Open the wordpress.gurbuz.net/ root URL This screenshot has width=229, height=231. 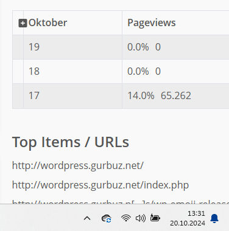tap(78, 165)
